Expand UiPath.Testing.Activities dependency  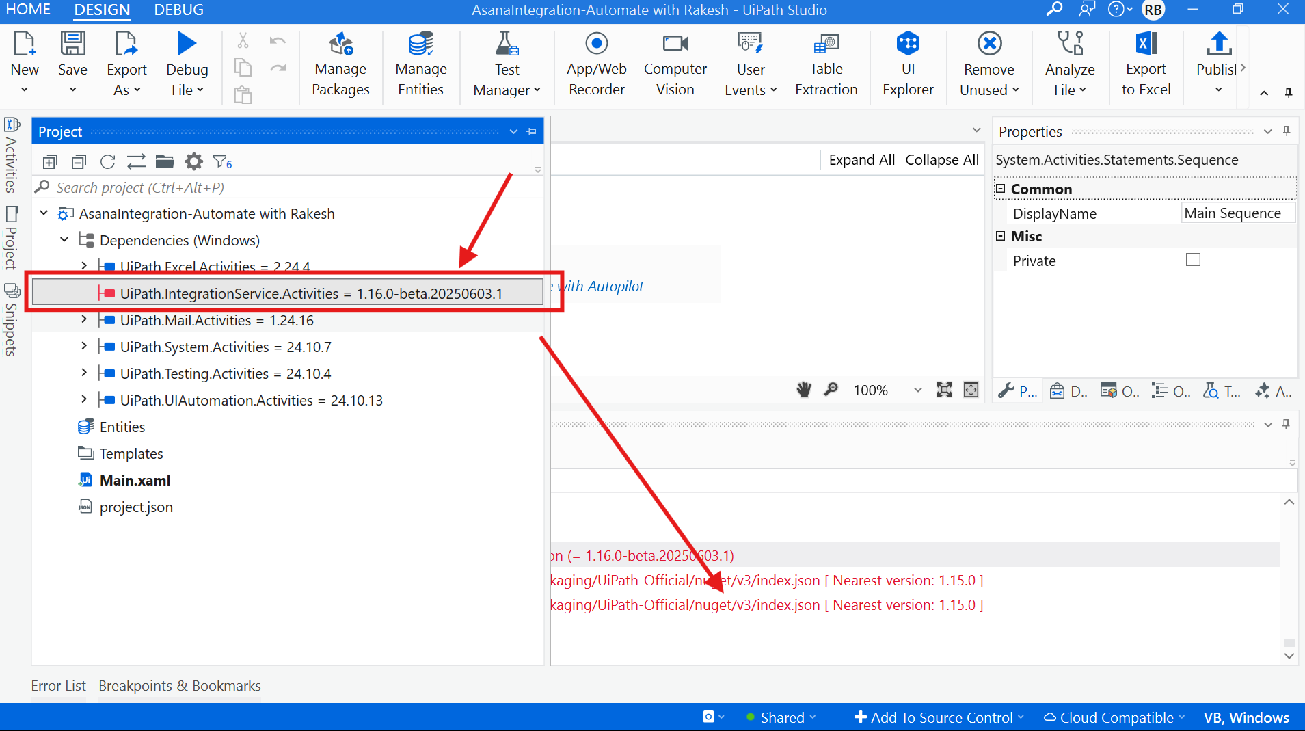pyautogui.click(x=84, y=373)
